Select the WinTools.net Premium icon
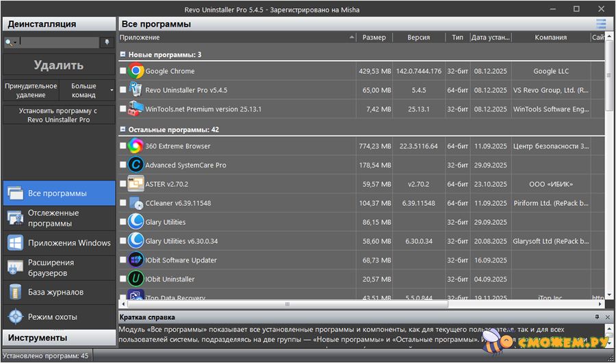 point(136,109)
